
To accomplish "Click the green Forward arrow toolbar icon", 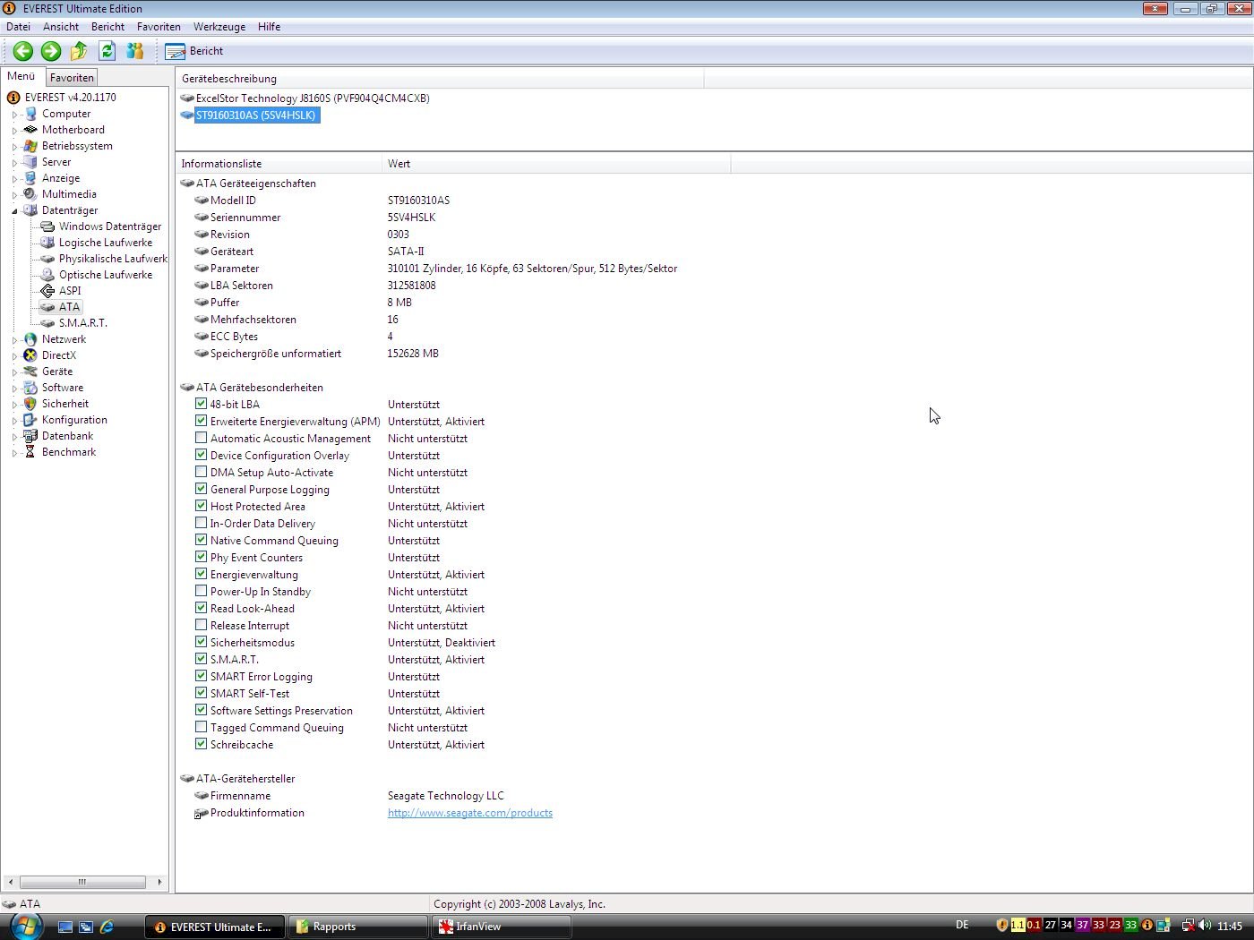I will pos(51,51).
